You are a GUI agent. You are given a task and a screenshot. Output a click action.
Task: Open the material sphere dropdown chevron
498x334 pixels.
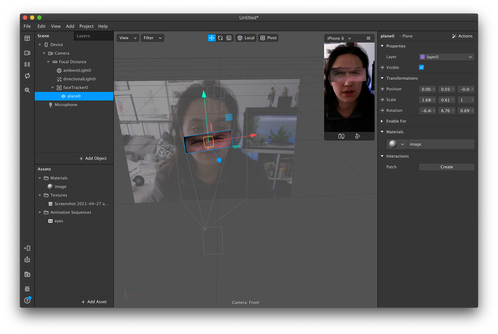pos(403,144)
